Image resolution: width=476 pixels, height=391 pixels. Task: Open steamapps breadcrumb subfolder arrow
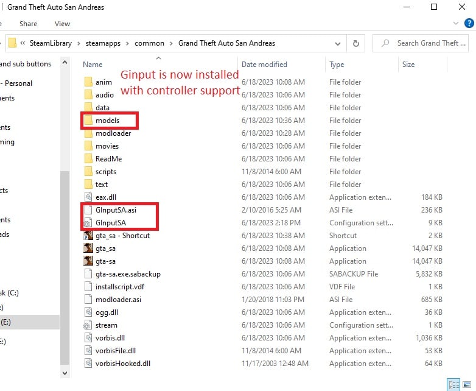(127, 43)
